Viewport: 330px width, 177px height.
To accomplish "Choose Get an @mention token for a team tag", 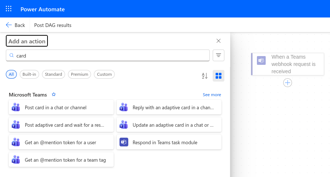I will pyautogui.click(x=61, y=160).
